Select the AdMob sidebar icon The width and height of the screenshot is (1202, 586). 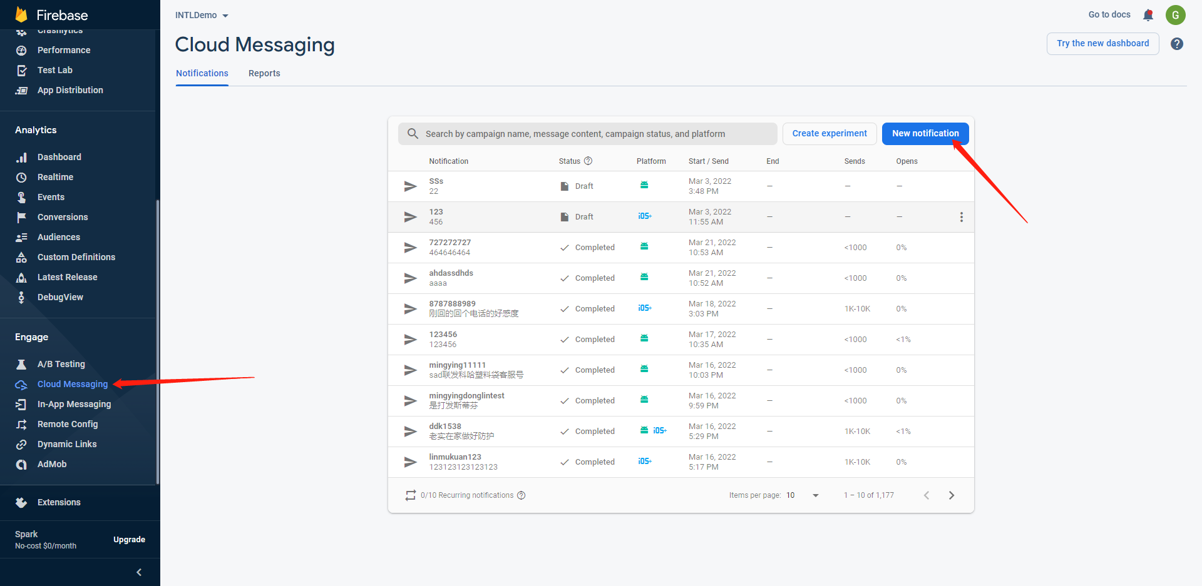21,464
